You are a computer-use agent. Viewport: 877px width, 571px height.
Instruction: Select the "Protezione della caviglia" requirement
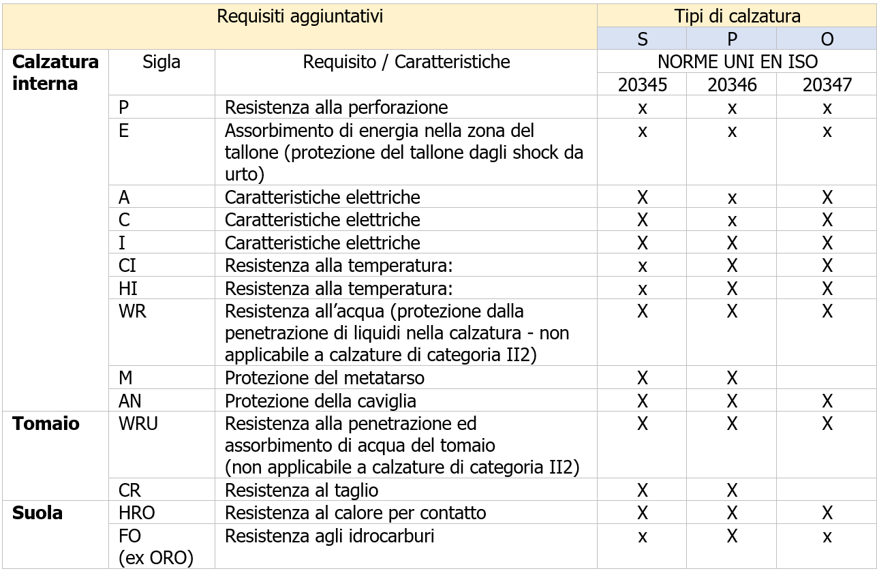pyautogui.click(x=320, y=401)
